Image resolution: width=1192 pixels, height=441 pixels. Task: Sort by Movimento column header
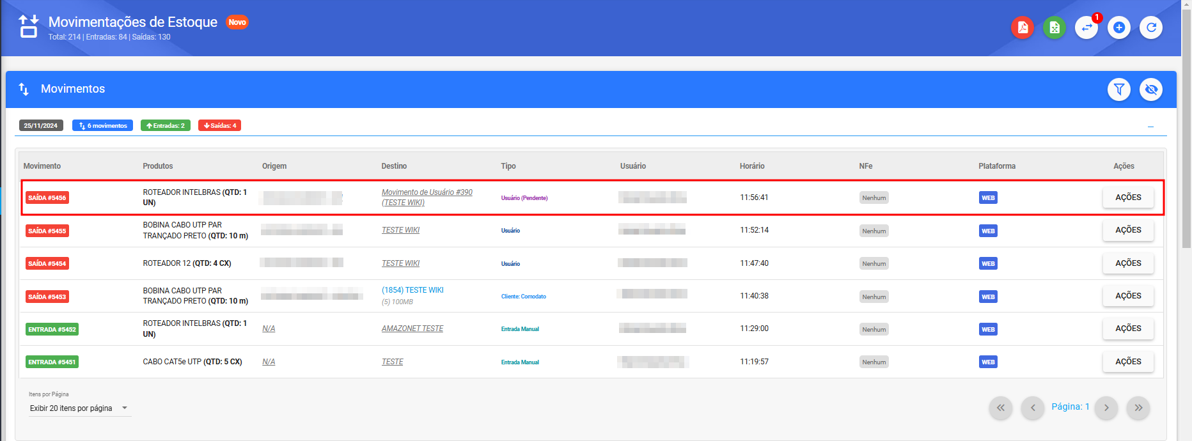pos(42,166)
